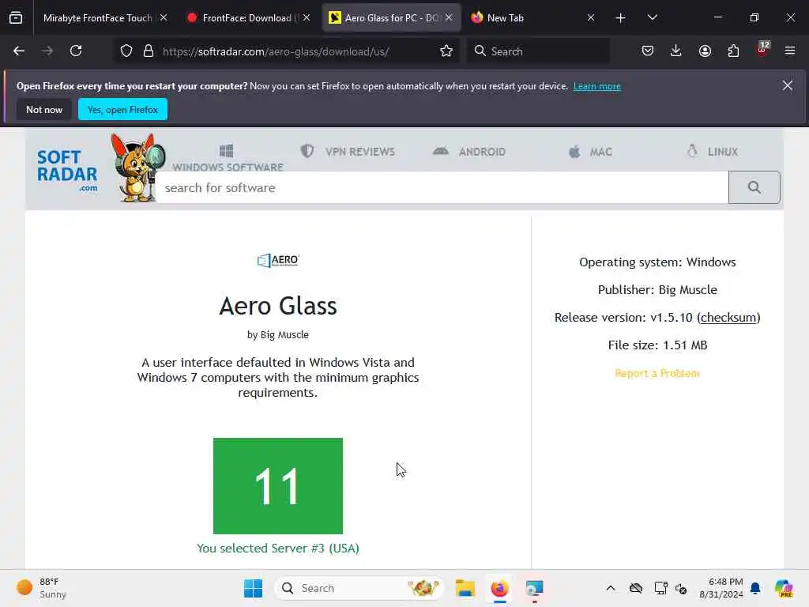Open the extension icon with 12 badge
Screen dimensions: 809x607
(x=762, y=50)
